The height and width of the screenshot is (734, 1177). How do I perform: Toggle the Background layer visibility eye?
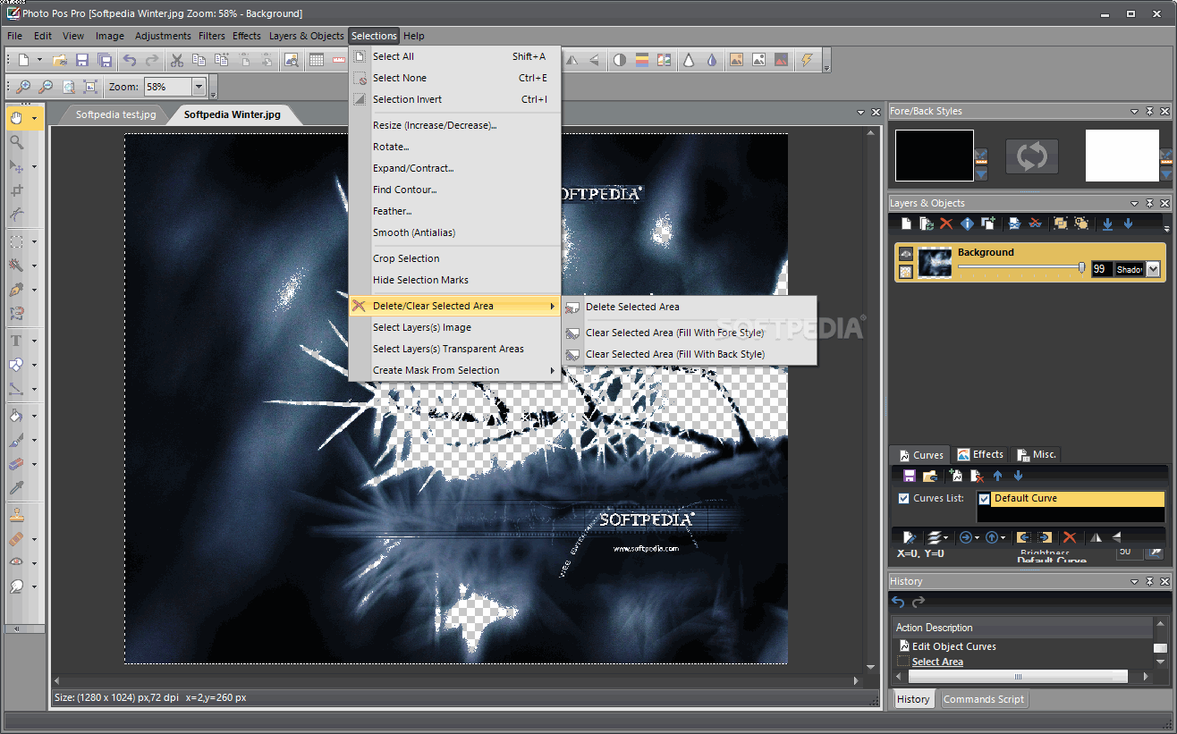pos(906,254)
